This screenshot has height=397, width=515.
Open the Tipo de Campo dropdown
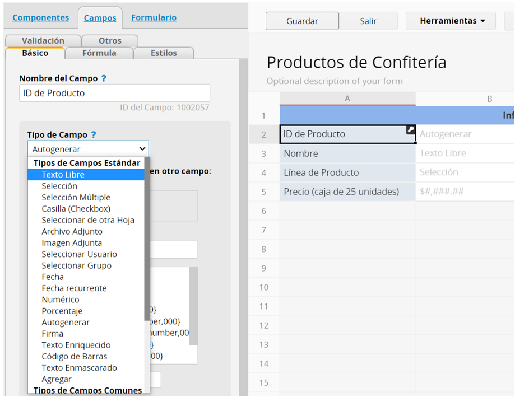(88, 149)
